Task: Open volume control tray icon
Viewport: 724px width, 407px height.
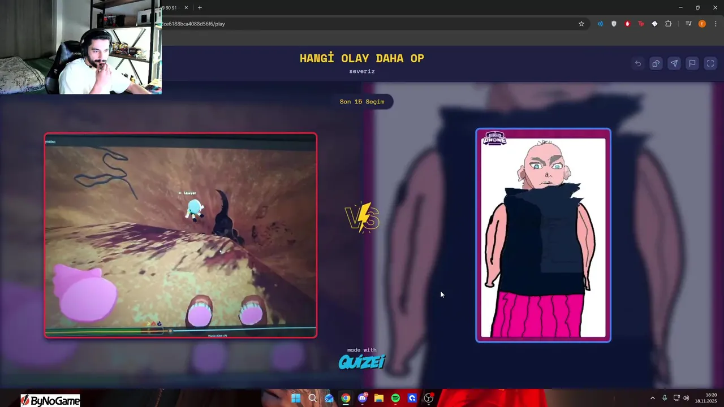Action: click(x=686, y=398)
